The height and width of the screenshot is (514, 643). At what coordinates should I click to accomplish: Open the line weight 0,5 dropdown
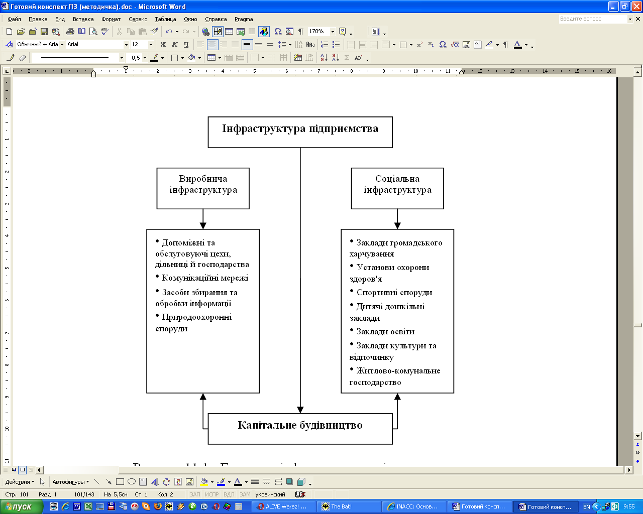[x=145, y=58]
